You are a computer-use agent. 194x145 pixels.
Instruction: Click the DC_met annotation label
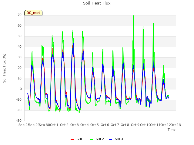pos(33,13)
